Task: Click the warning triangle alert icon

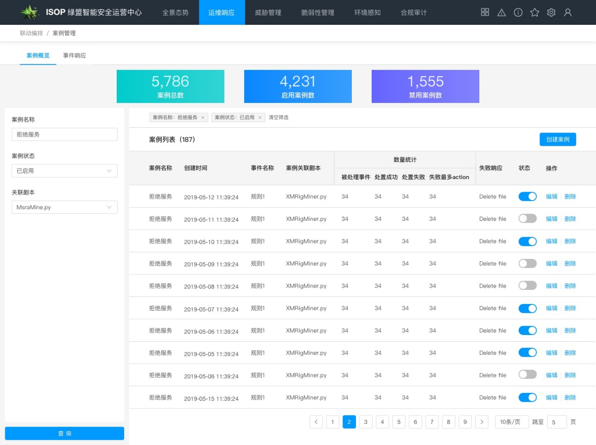Action: coord(501,13)
